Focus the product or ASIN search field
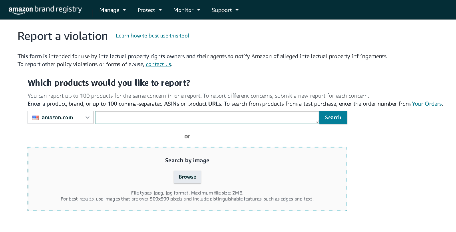 (207, 118)
